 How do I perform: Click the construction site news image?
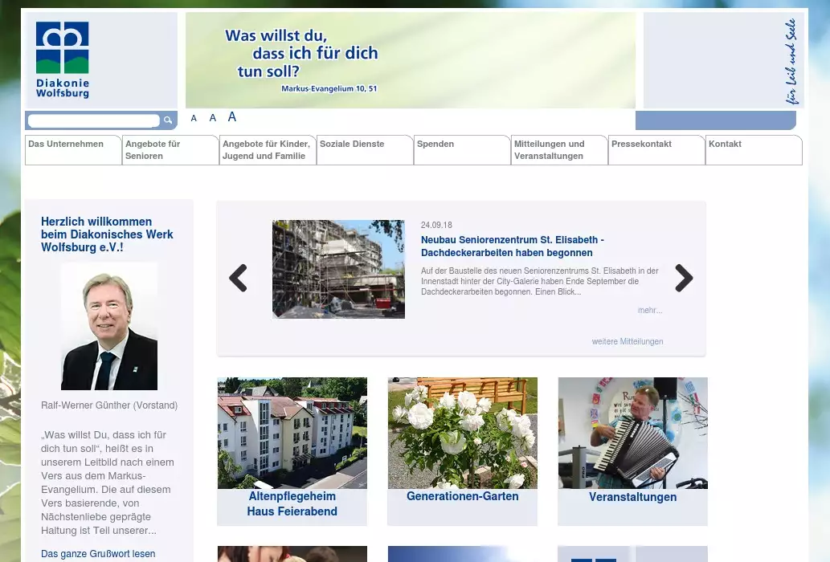coord(338,269)
